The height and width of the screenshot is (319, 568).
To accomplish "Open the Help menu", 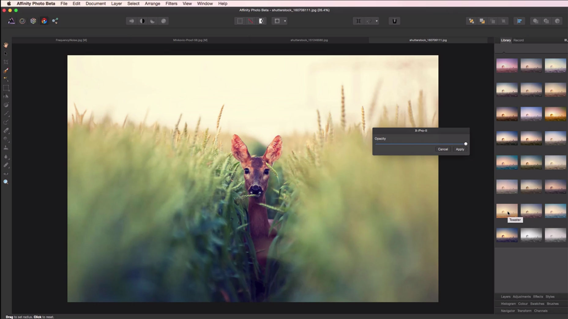I will pyautogui.click(x=222, y=3).
